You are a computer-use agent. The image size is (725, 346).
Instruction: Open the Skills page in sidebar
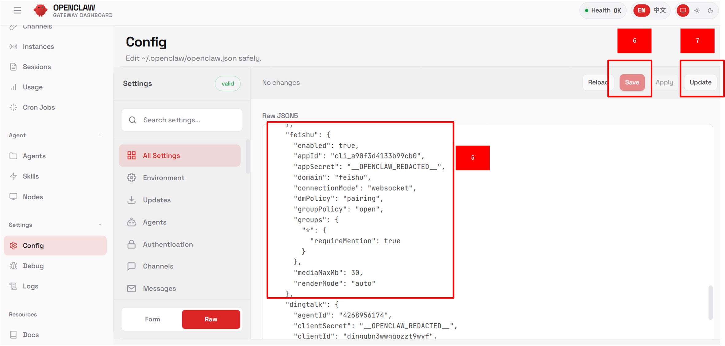coord(31,176)
